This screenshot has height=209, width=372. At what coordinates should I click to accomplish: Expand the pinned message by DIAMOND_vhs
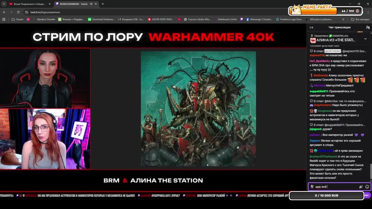pos(365,39)
